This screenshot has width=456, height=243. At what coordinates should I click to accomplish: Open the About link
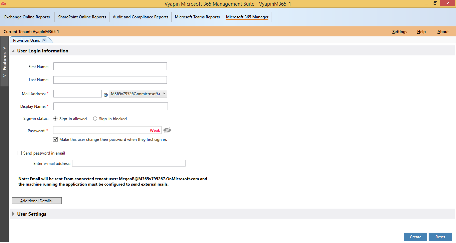pyautogui.click(x=443, y=32)
